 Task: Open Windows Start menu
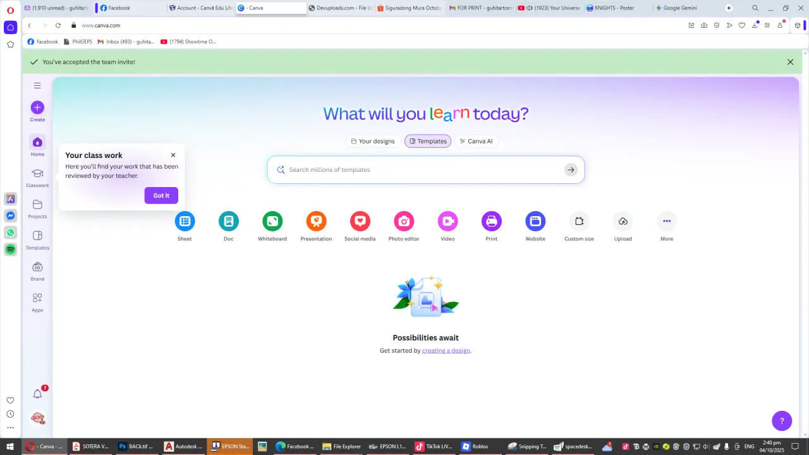[x=10, y=446]
